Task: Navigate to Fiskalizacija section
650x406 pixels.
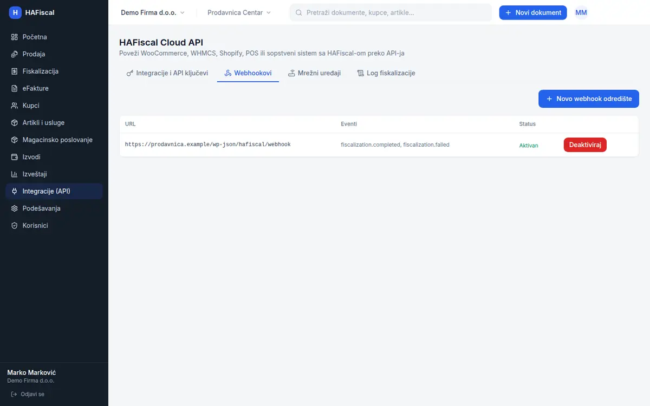Action: pyautogui.click(x=54, y=71)
